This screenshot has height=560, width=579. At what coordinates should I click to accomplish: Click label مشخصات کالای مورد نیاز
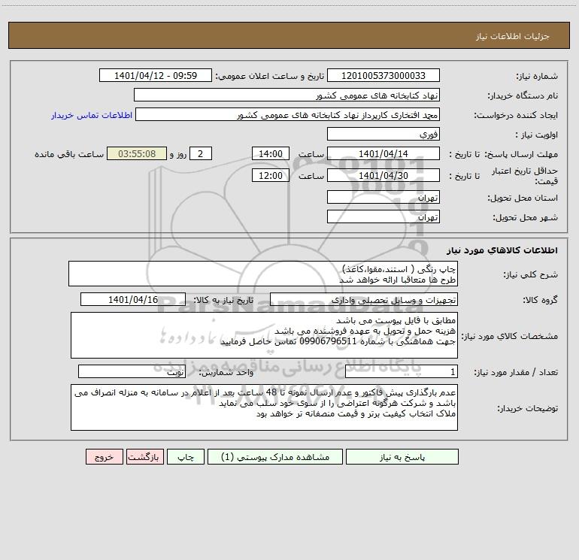click(510, 336)
